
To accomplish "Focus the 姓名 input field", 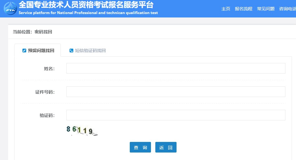I will tap(176, 68).
